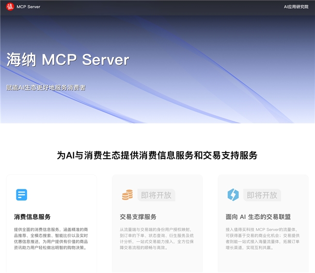The height and width of the screenshot is (273, 315).
Task: Open the 交易支撑服务 card title
Action: click(x=138, y=217)
